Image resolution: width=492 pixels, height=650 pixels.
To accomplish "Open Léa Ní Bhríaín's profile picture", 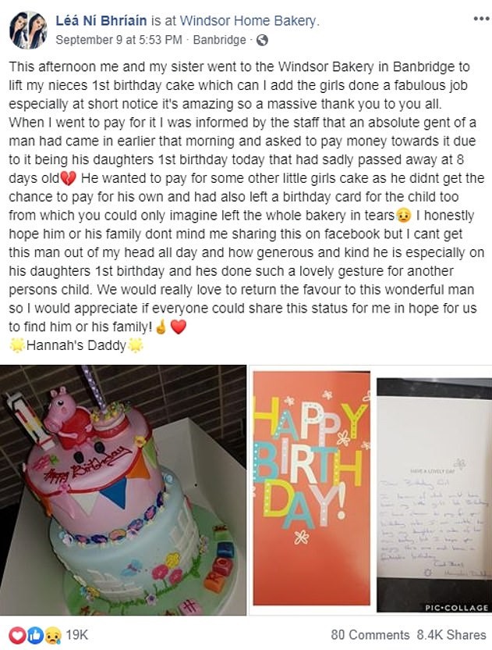I will [28, 30].
